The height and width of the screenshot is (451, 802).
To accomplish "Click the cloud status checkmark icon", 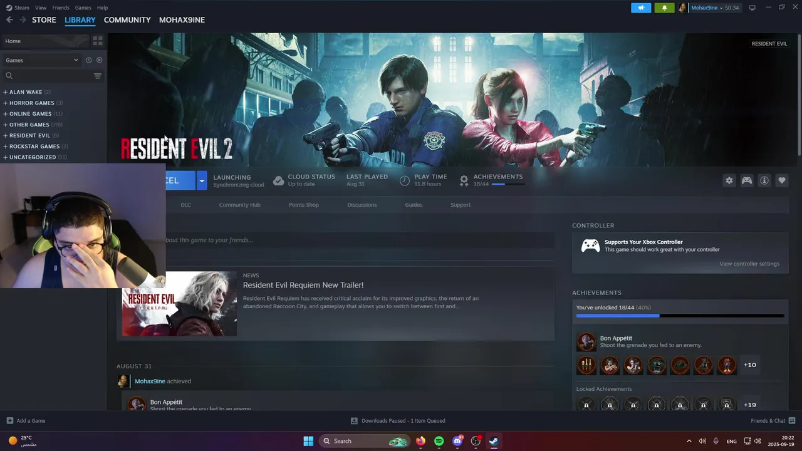I will click(278, 181).
